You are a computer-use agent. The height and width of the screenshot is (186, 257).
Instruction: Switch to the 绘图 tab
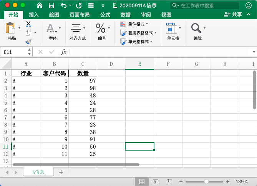(x=54, y=15)
